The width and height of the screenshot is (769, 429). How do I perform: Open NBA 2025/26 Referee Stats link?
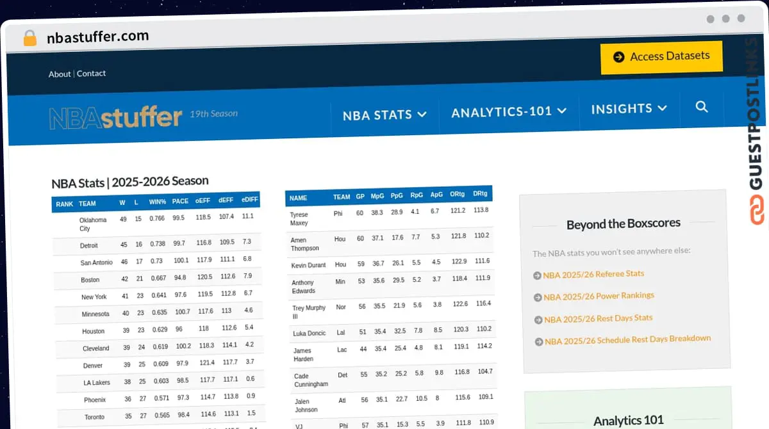pos(593,274)
